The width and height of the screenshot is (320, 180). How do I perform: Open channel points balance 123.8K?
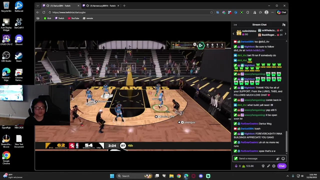(x=248, y=166)
